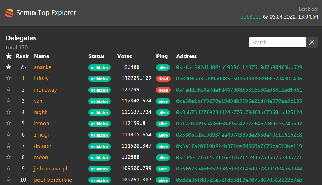Open jednaosma_pl delegate name link
Viewport: 322px width, 185px height.
click(51, 169)
